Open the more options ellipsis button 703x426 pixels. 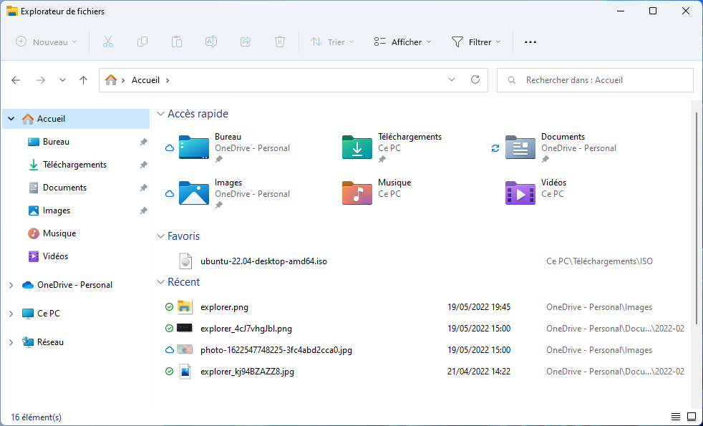pos(530,42)
